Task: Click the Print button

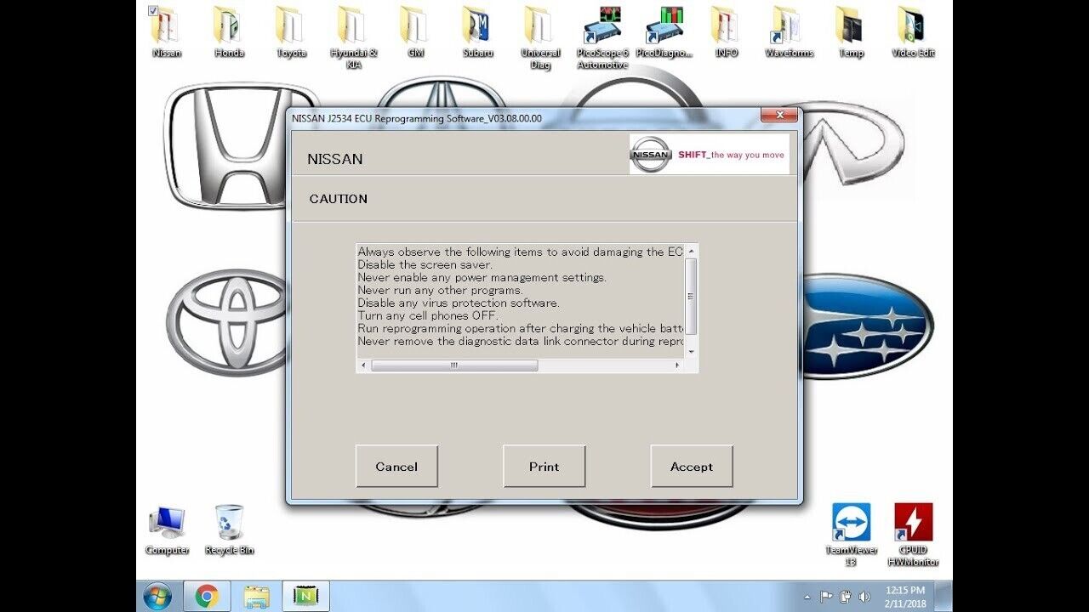Action: click(x=544, y=467)
